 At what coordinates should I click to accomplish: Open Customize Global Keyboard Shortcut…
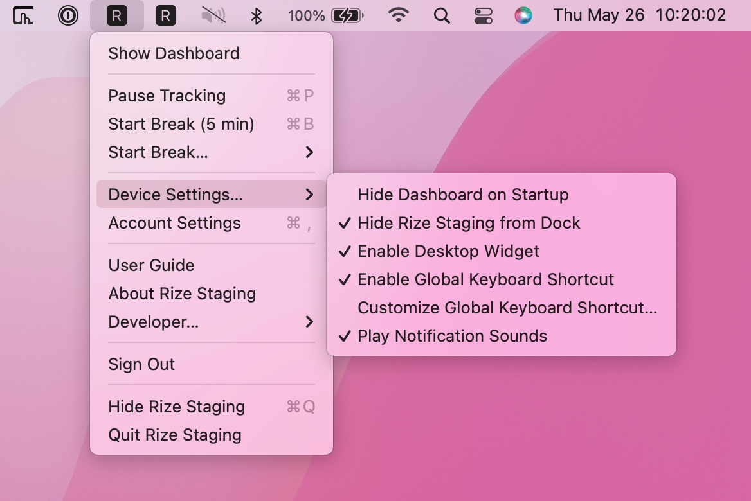pyautogui.click(x=502, y=308)
